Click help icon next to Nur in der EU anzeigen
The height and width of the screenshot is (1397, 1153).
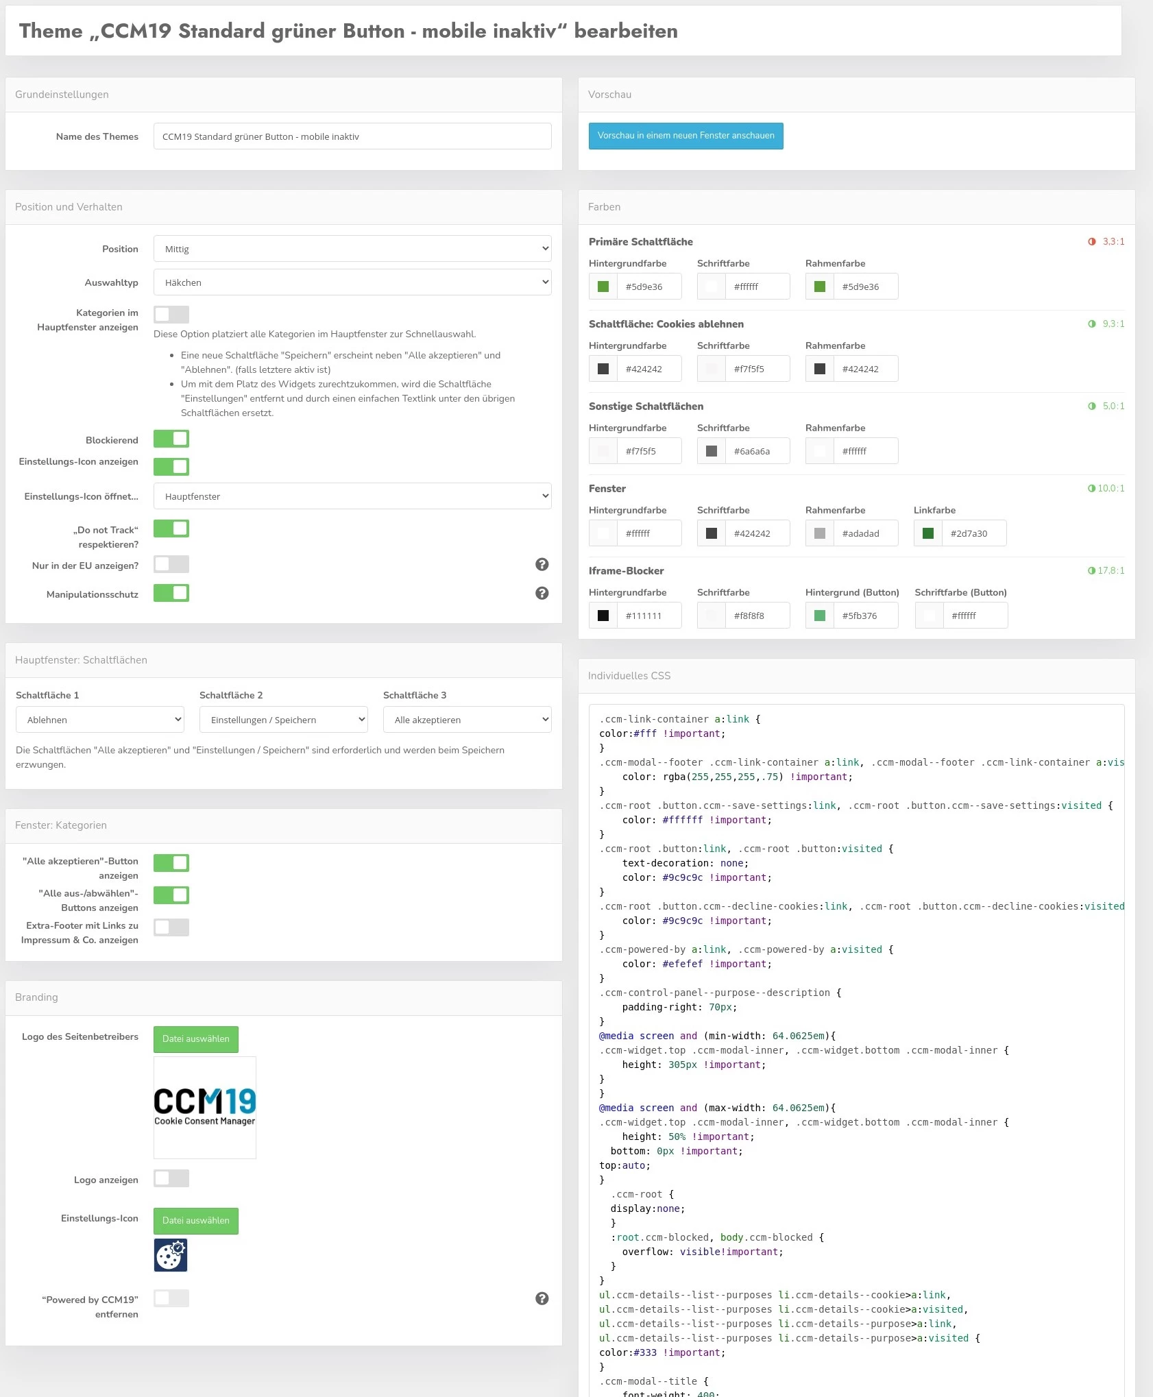click(x=542, y=564)
